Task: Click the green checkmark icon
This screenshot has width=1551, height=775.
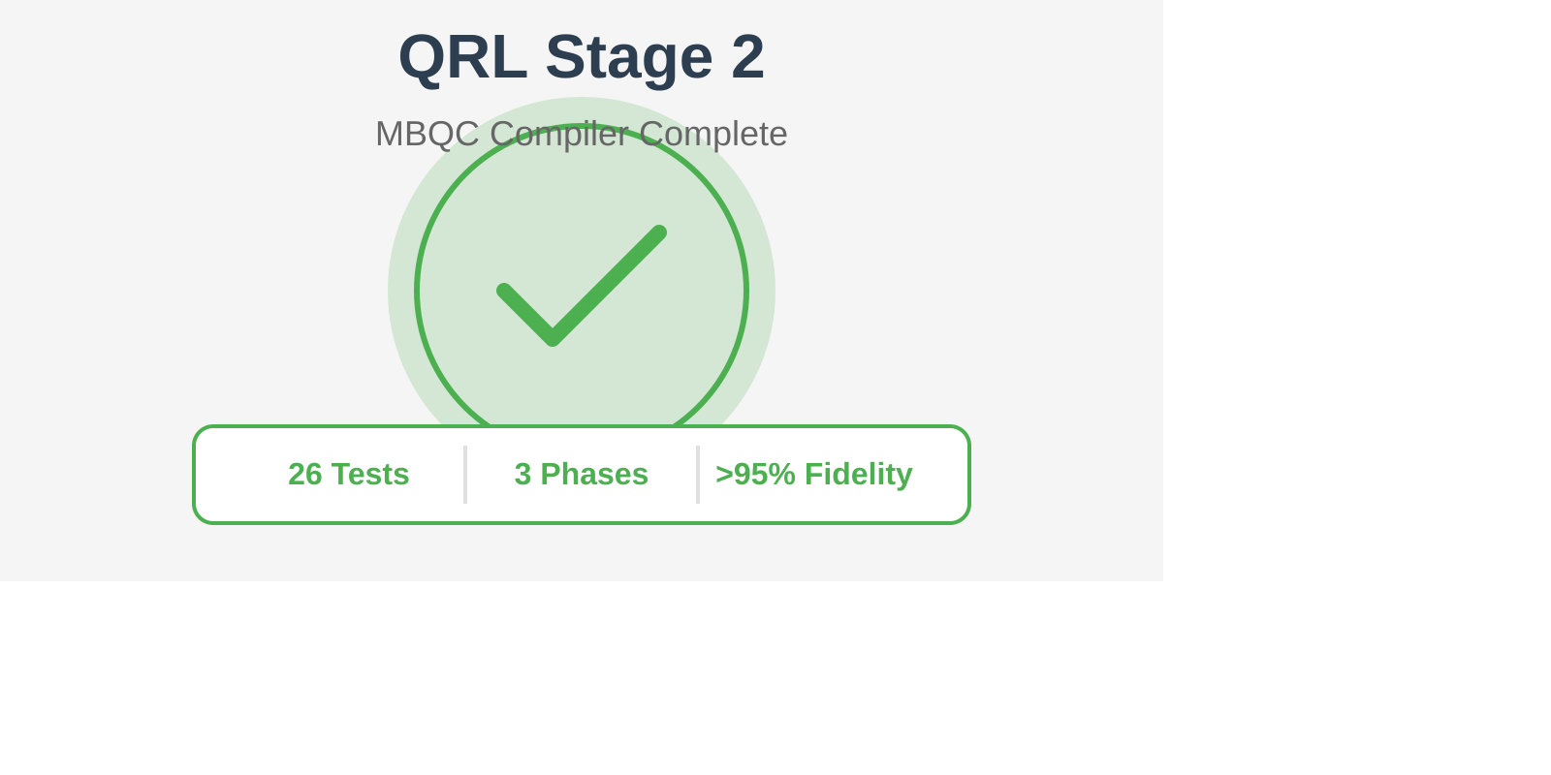Action: coord(580,286)
